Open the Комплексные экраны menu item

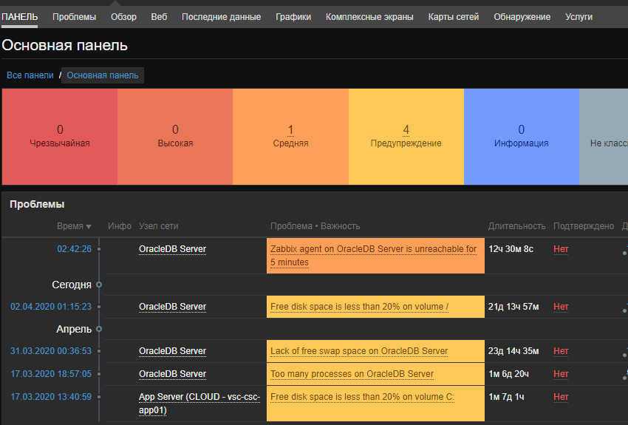pyautogui.click(x=369, y=17)
